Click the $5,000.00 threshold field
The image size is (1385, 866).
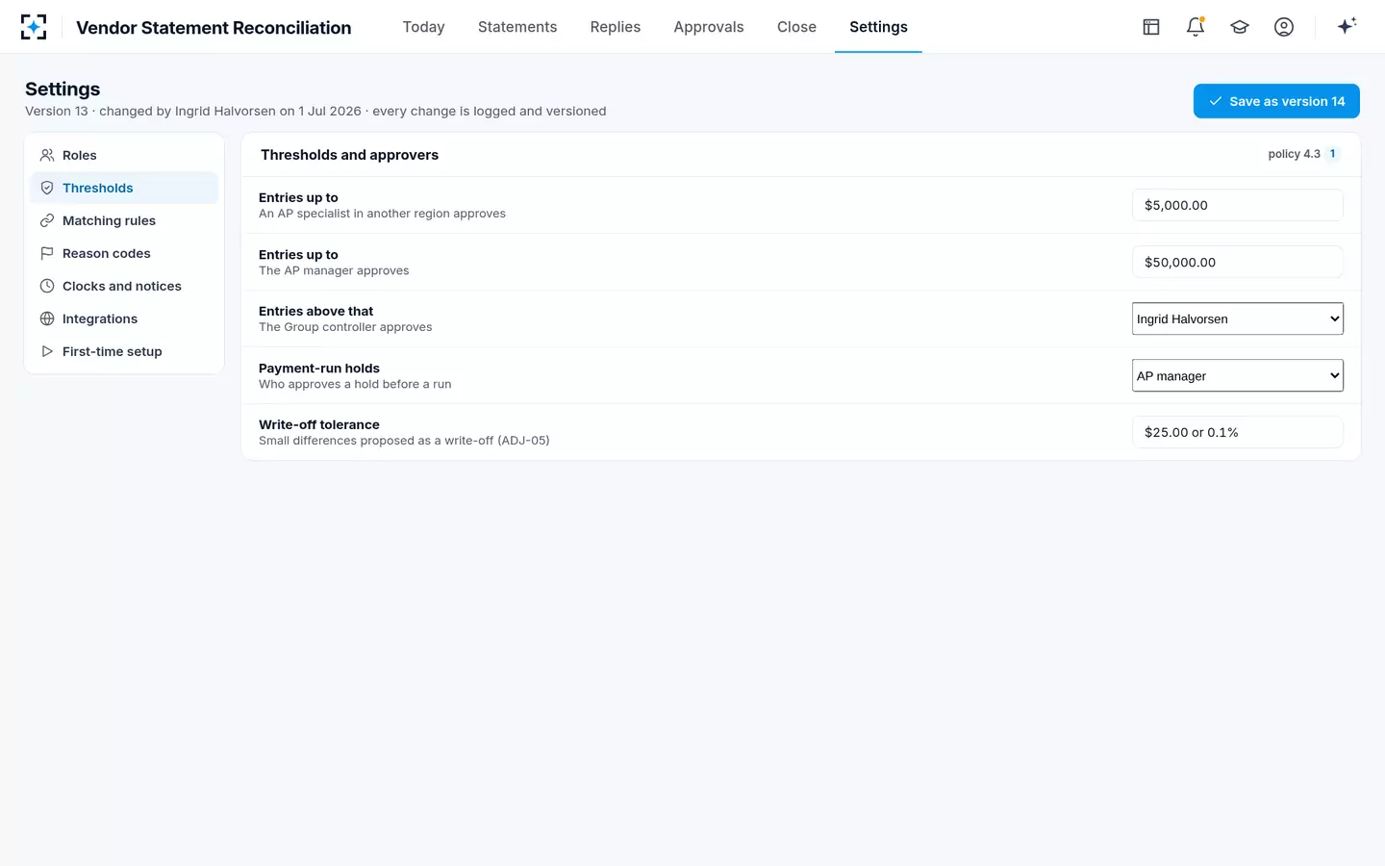(1238, 205)
